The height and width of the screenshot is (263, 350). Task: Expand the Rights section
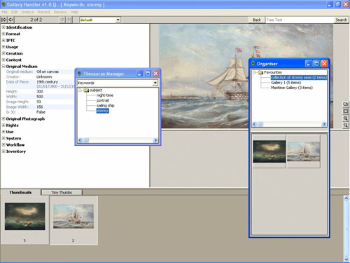(x=3, y=126)
